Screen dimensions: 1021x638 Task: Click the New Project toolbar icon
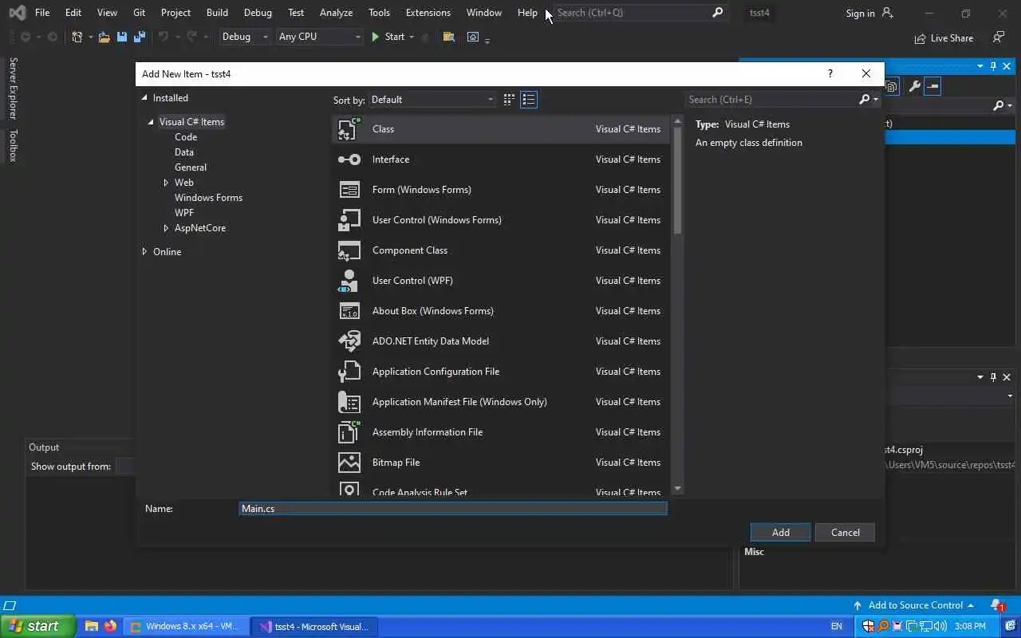point(77,37)
